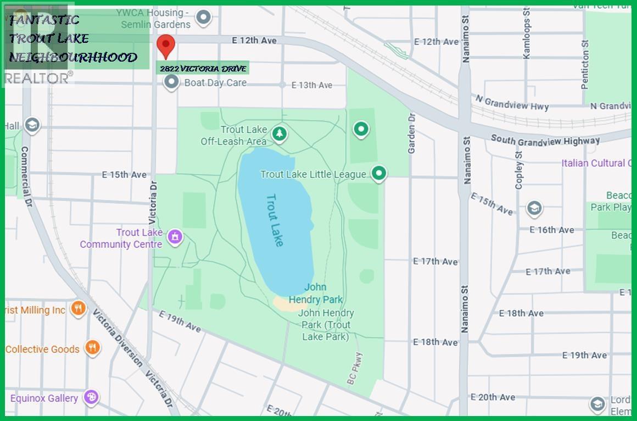
Task: Click the red pin at 2822 Victoria Drive
Action: click(166, 45)
